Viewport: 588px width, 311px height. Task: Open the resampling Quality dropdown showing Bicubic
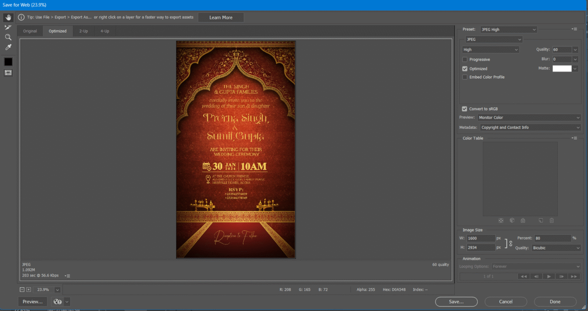coord(556,248)
